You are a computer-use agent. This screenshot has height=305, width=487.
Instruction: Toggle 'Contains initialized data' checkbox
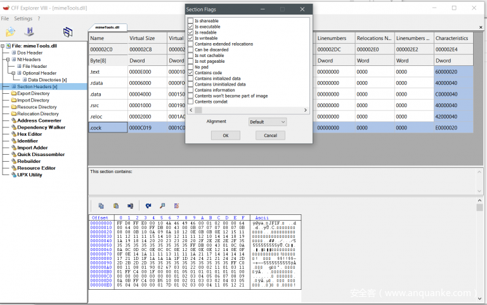(x=190, y=79)
